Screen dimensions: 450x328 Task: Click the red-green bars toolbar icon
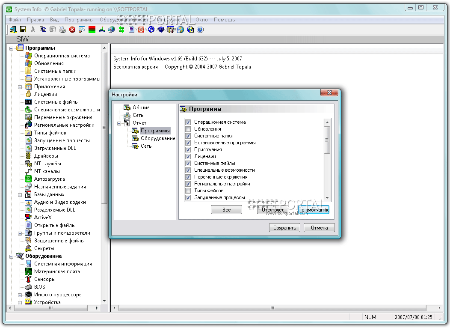(x=92, y=29)
